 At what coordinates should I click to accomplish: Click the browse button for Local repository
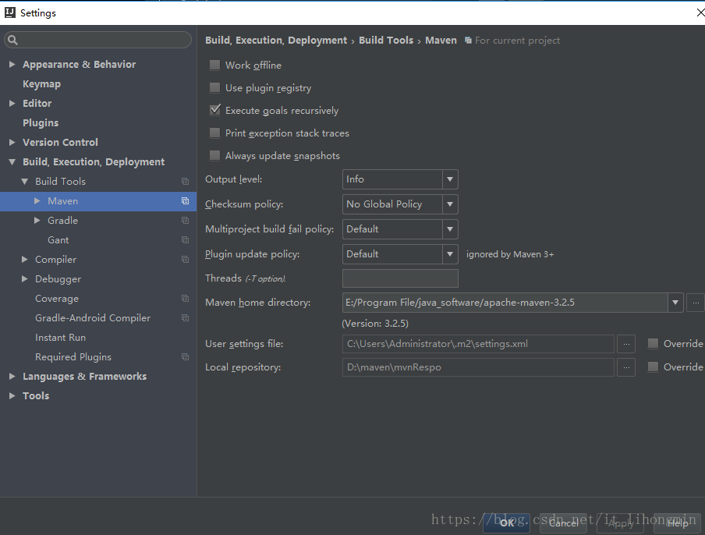point(625,367)
